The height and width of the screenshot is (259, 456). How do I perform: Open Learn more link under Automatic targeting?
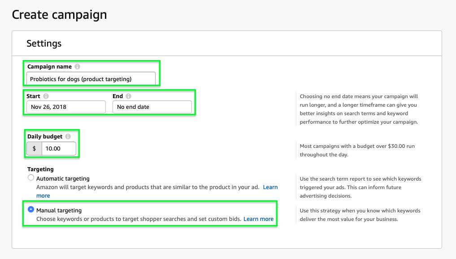(x=270, y=187)
